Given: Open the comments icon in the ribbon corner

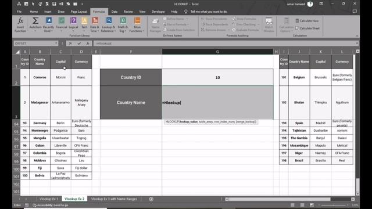Looking at the screenshot, I should (355, 12).
